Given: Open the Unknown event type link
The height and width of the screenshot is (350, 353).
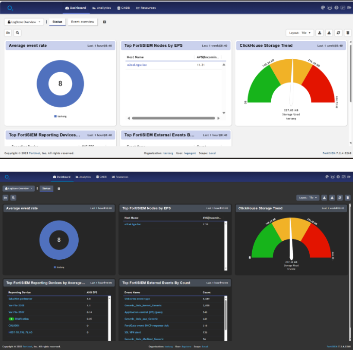Looking at the screenshot, I should click(x=137, y=299).
